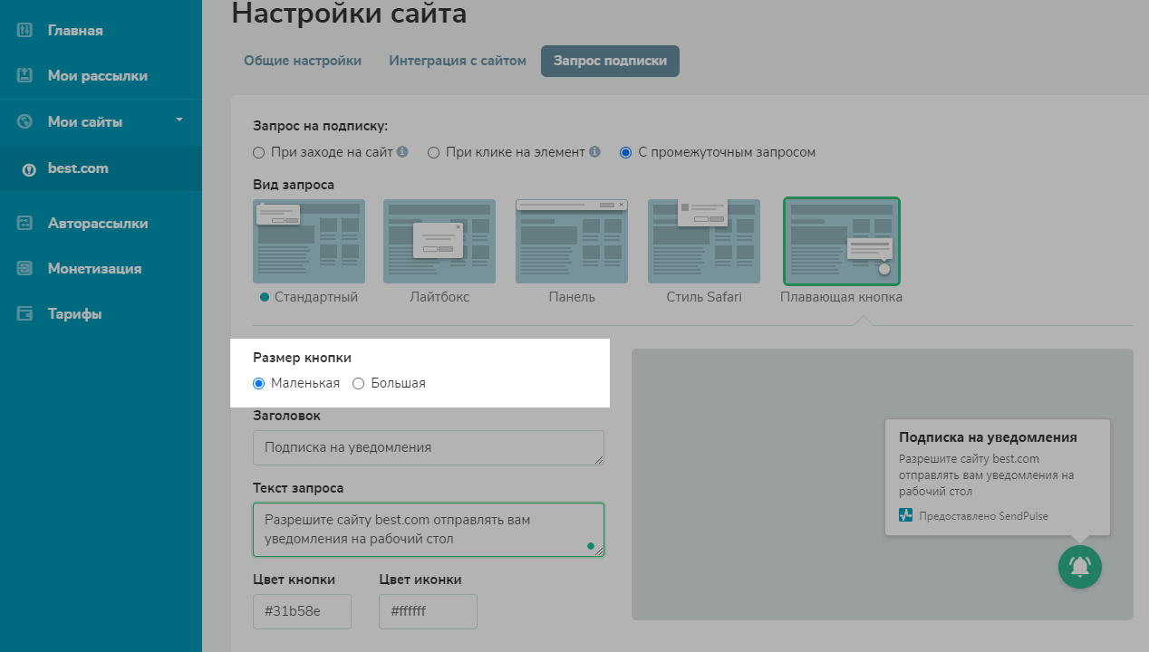Click the Главная home icon in sidebar
This screenshot has height=652, width=1149.
pyautogui.click(x=25, y=31)
